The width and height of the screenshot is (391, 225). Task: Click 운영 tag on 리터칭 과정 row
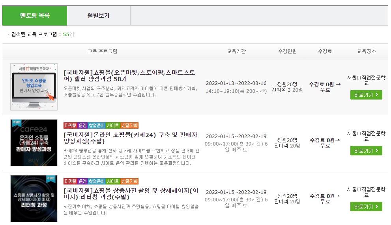pyautogui.click(x=82, y=181)
